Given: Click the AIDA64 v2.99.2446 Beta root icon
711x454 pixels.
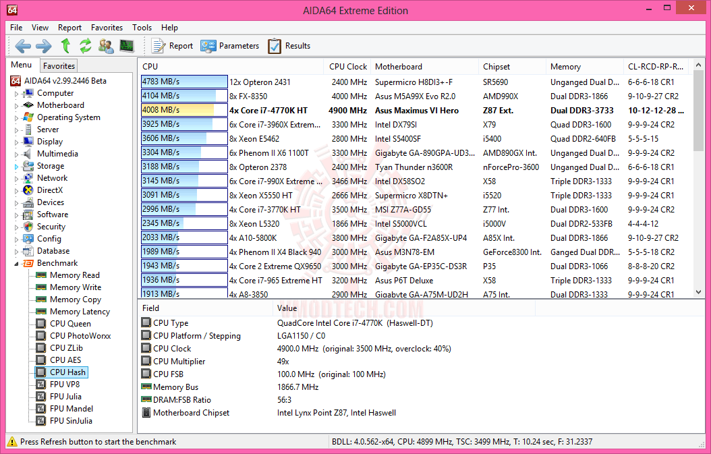Looking at the screenshot, I should pyautogui.click(x=16, y=81).
